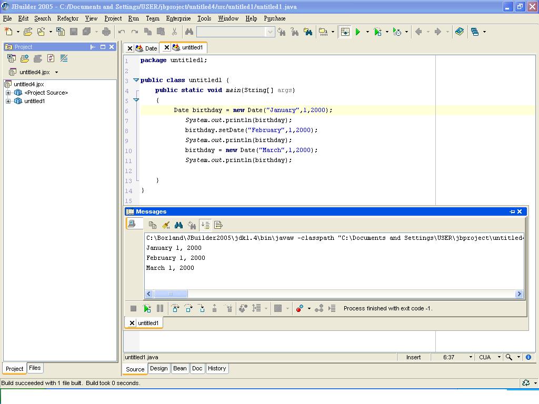Toggle the Project panel dock arrow button
539x404 pixels.
pyautogui.click(x=93, y=47)
